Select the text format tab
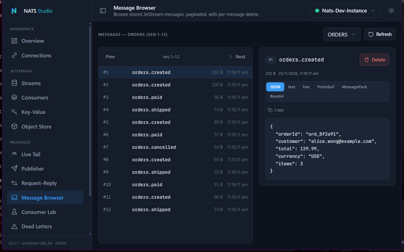The height and width of the screenshot is (252, 404). click(292, 87)
